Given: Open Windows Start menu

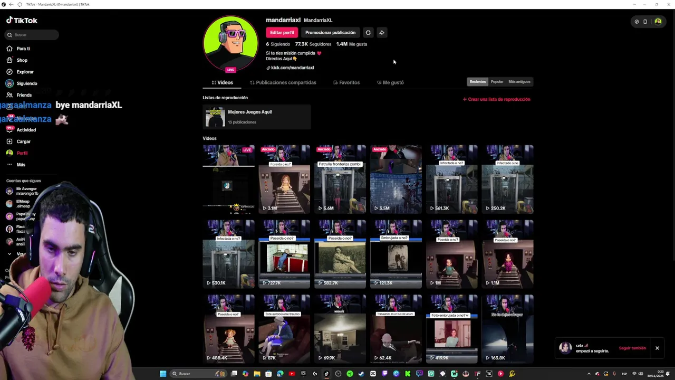Looking at the screenshot, I should [163, 374].
